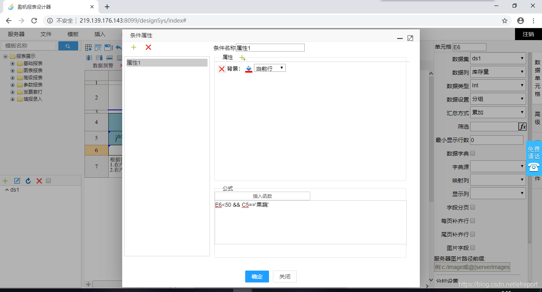Maximize the 条件属性 dialog

410,38
